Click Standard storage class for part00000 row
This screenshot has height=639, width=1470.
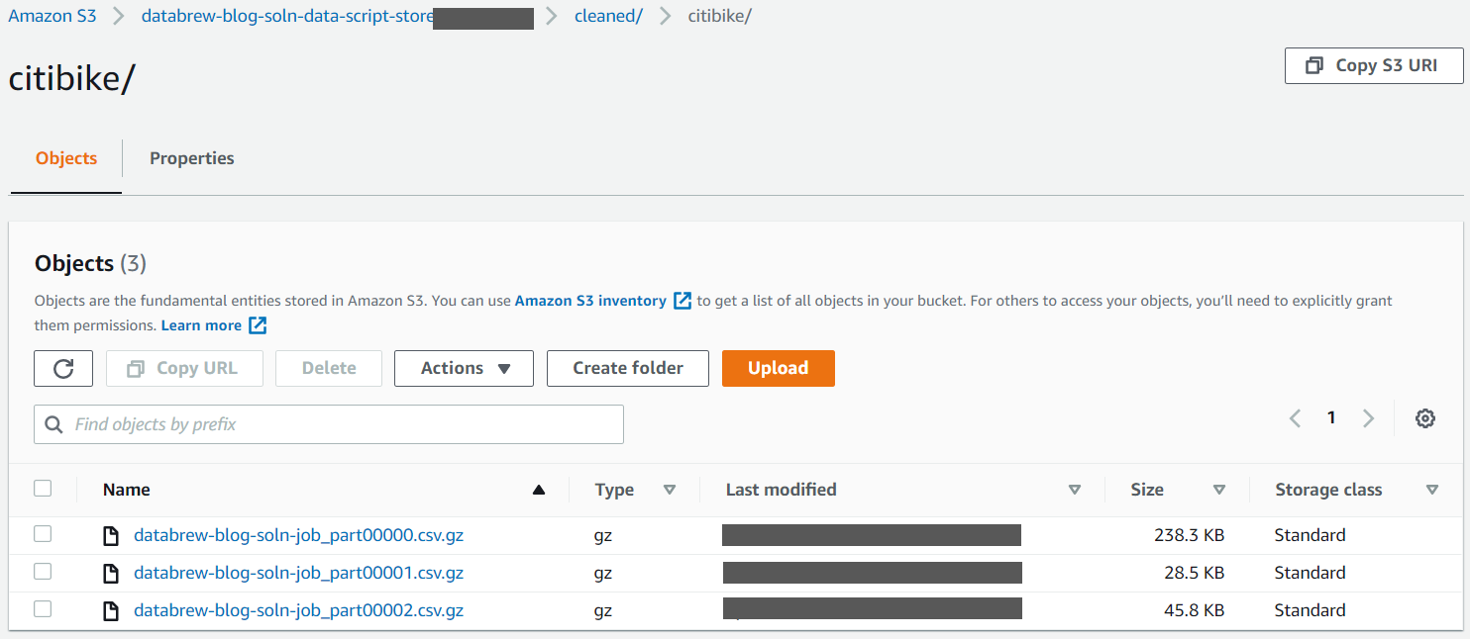point(1310,536)
